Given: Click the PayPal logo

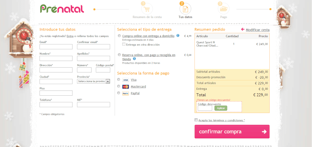Looking at the screenshot, I should 125,93.
